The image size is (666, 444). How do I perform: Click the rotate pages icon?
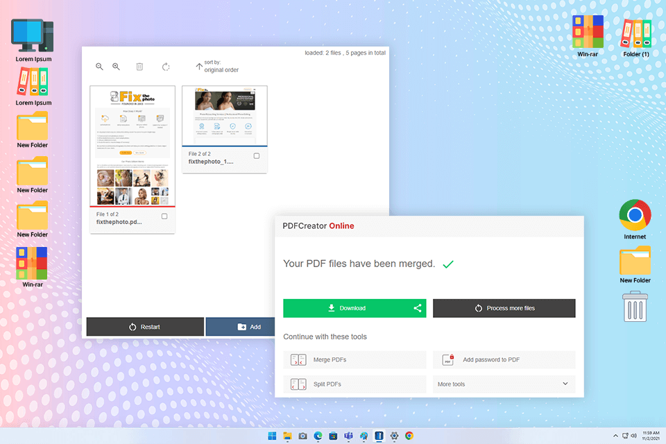point(166,67)
